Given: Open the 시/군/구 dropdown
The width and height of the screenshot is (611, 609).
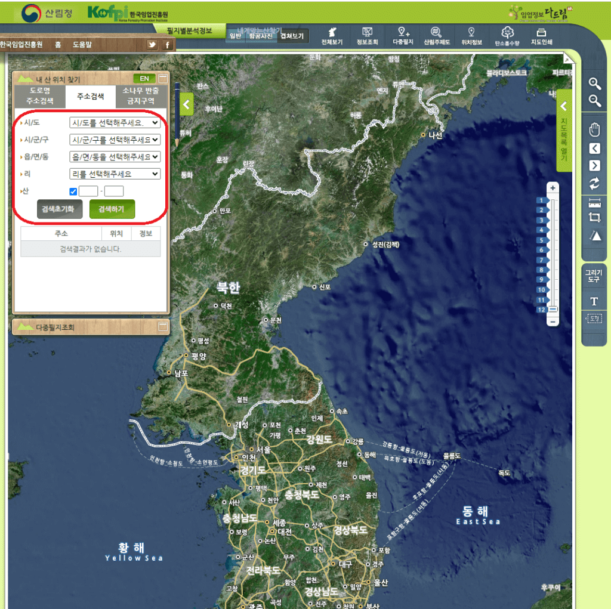Looking at the screenshot, I should (x=115, y=140).
